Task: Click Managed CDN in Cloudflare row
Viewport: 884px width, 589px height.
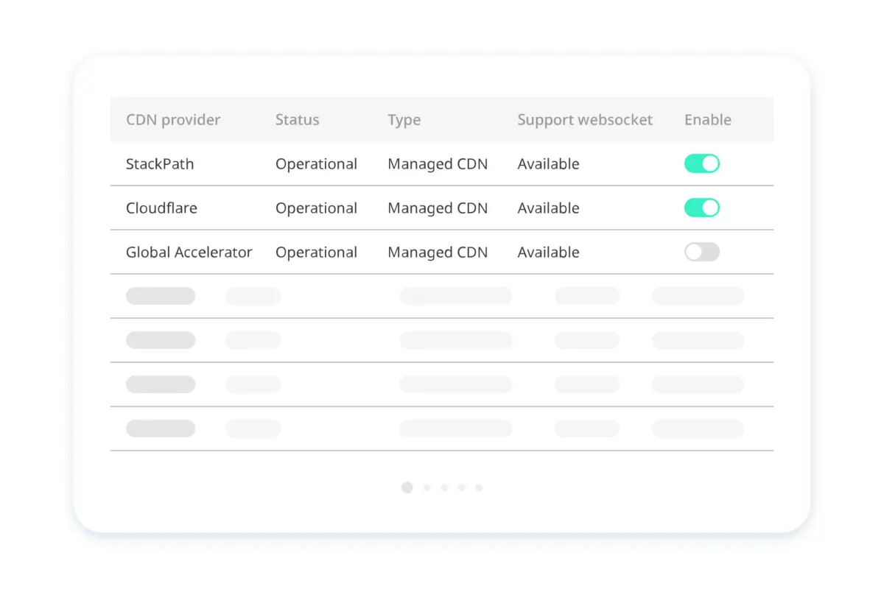Action: (x=438, y=208)
